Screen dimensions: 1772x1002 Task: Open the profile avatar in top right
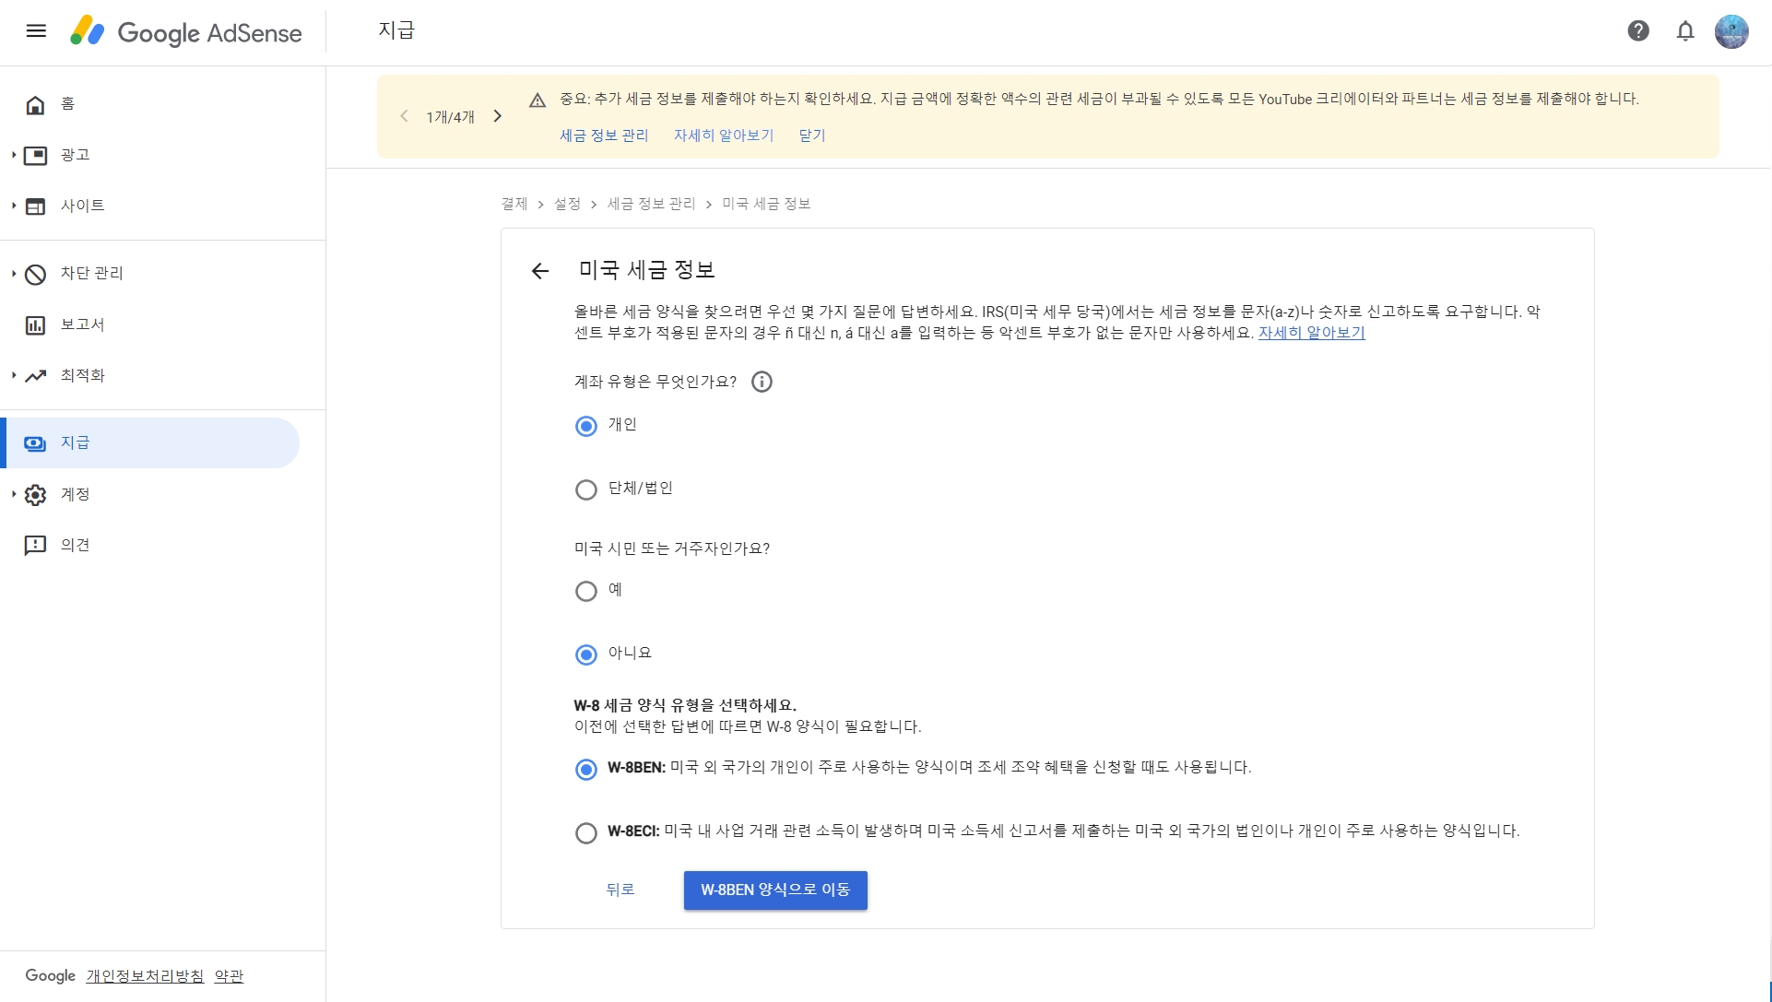coord(1731,31)
